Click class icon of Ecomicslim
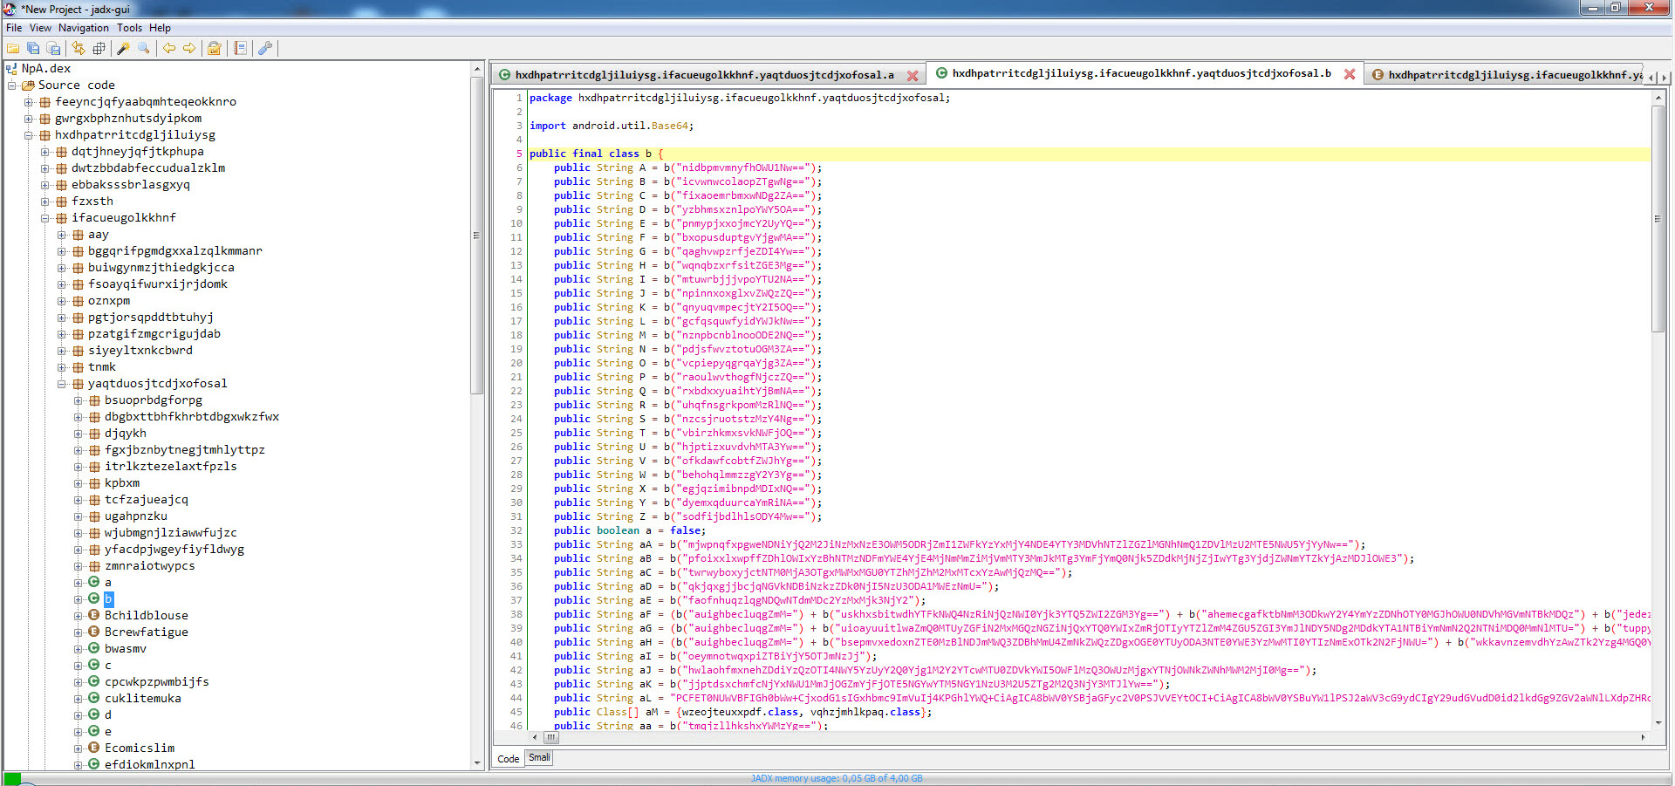The width and height of the screenshot is (1675, 786). click(x=93, y=748)
